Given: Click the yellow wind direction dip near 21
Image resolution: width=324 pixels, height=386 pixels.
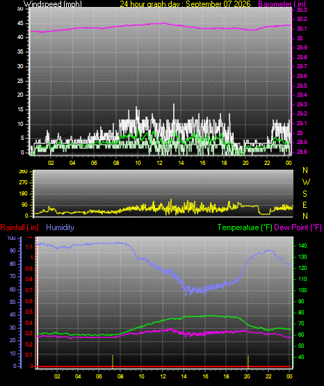Looking at the screenshot, I should [x=264, y=214].
